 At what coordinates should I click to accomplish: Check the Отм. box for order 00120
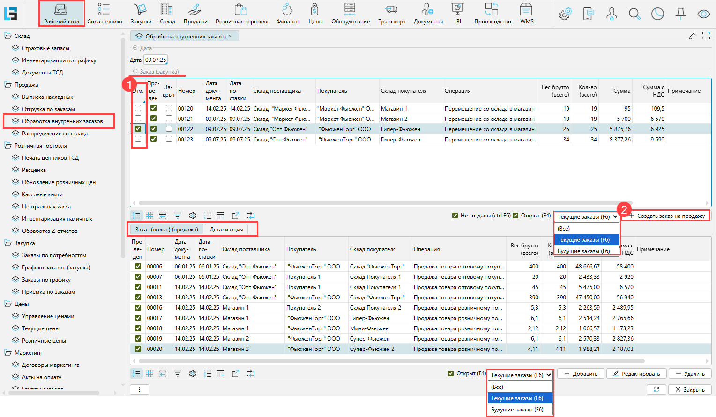coord(138,108)
